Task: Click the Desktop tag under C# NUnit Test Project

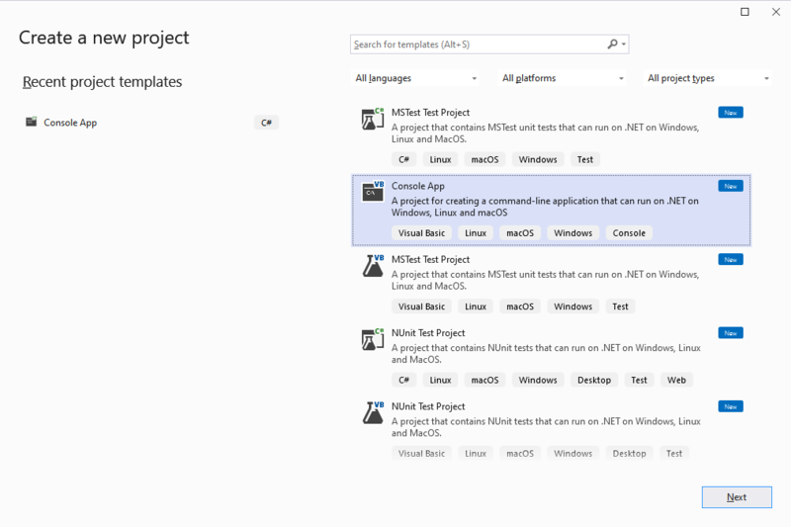Action: point(594,380)
